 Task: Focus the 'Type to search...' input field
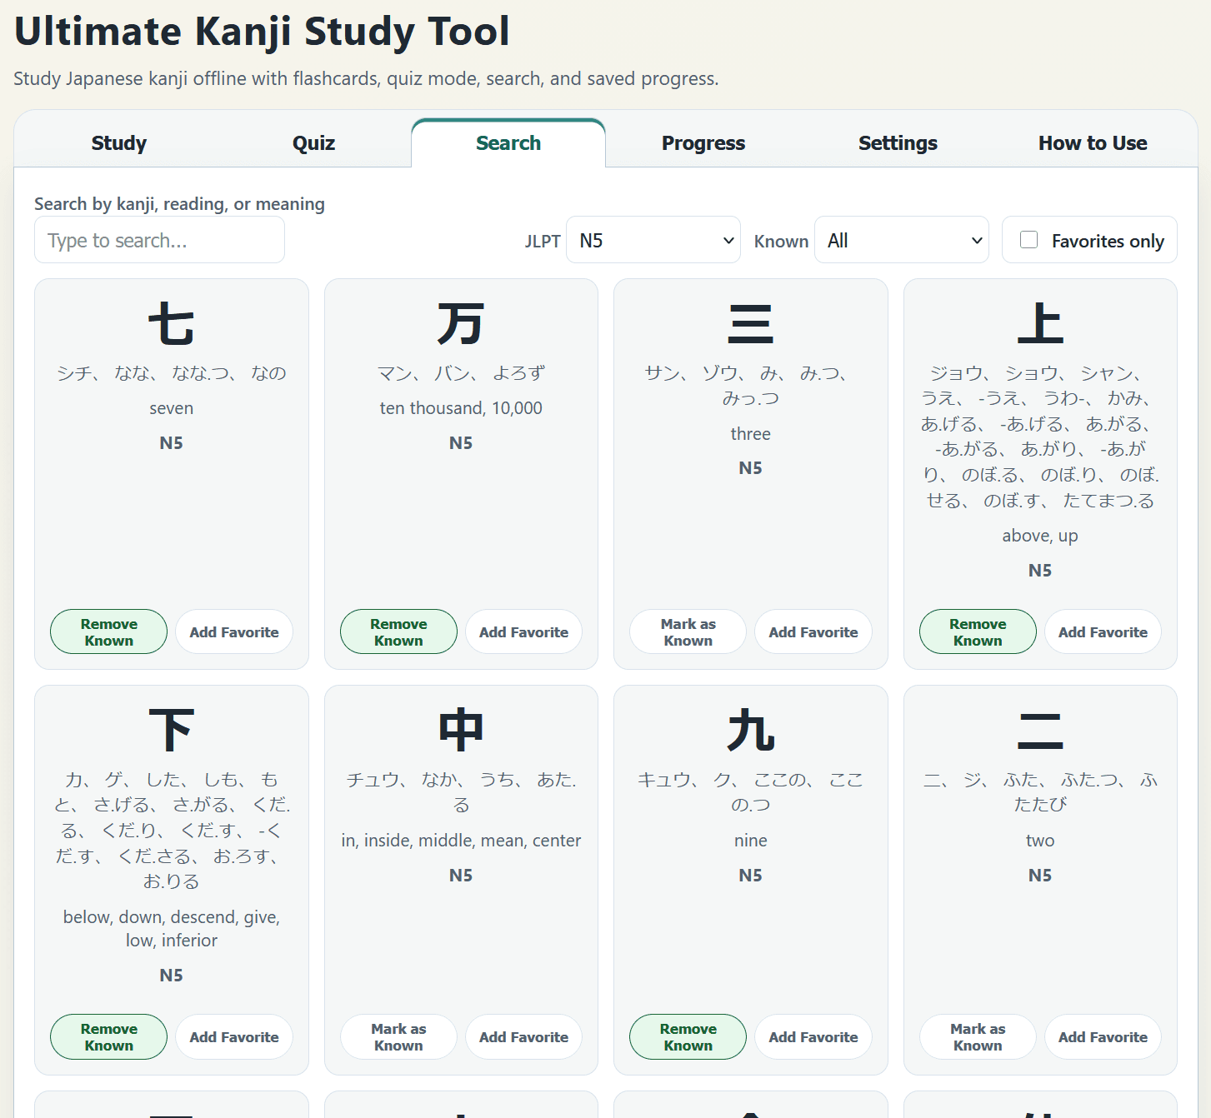click(x=159, y=240)
